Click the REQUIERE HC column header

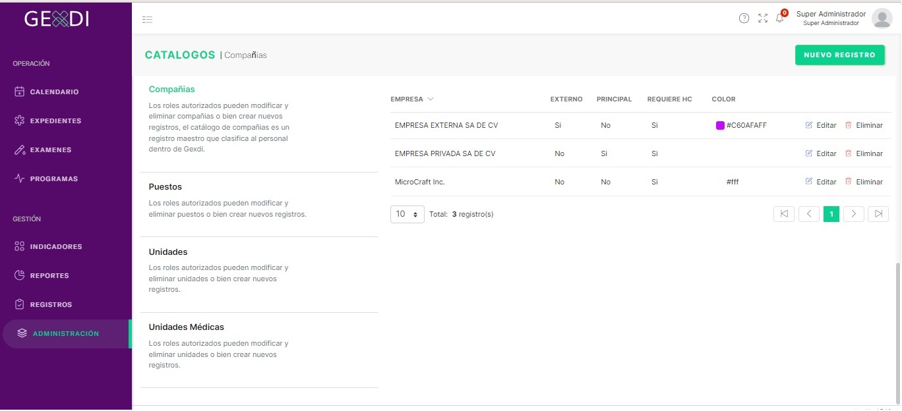point(670,99)
